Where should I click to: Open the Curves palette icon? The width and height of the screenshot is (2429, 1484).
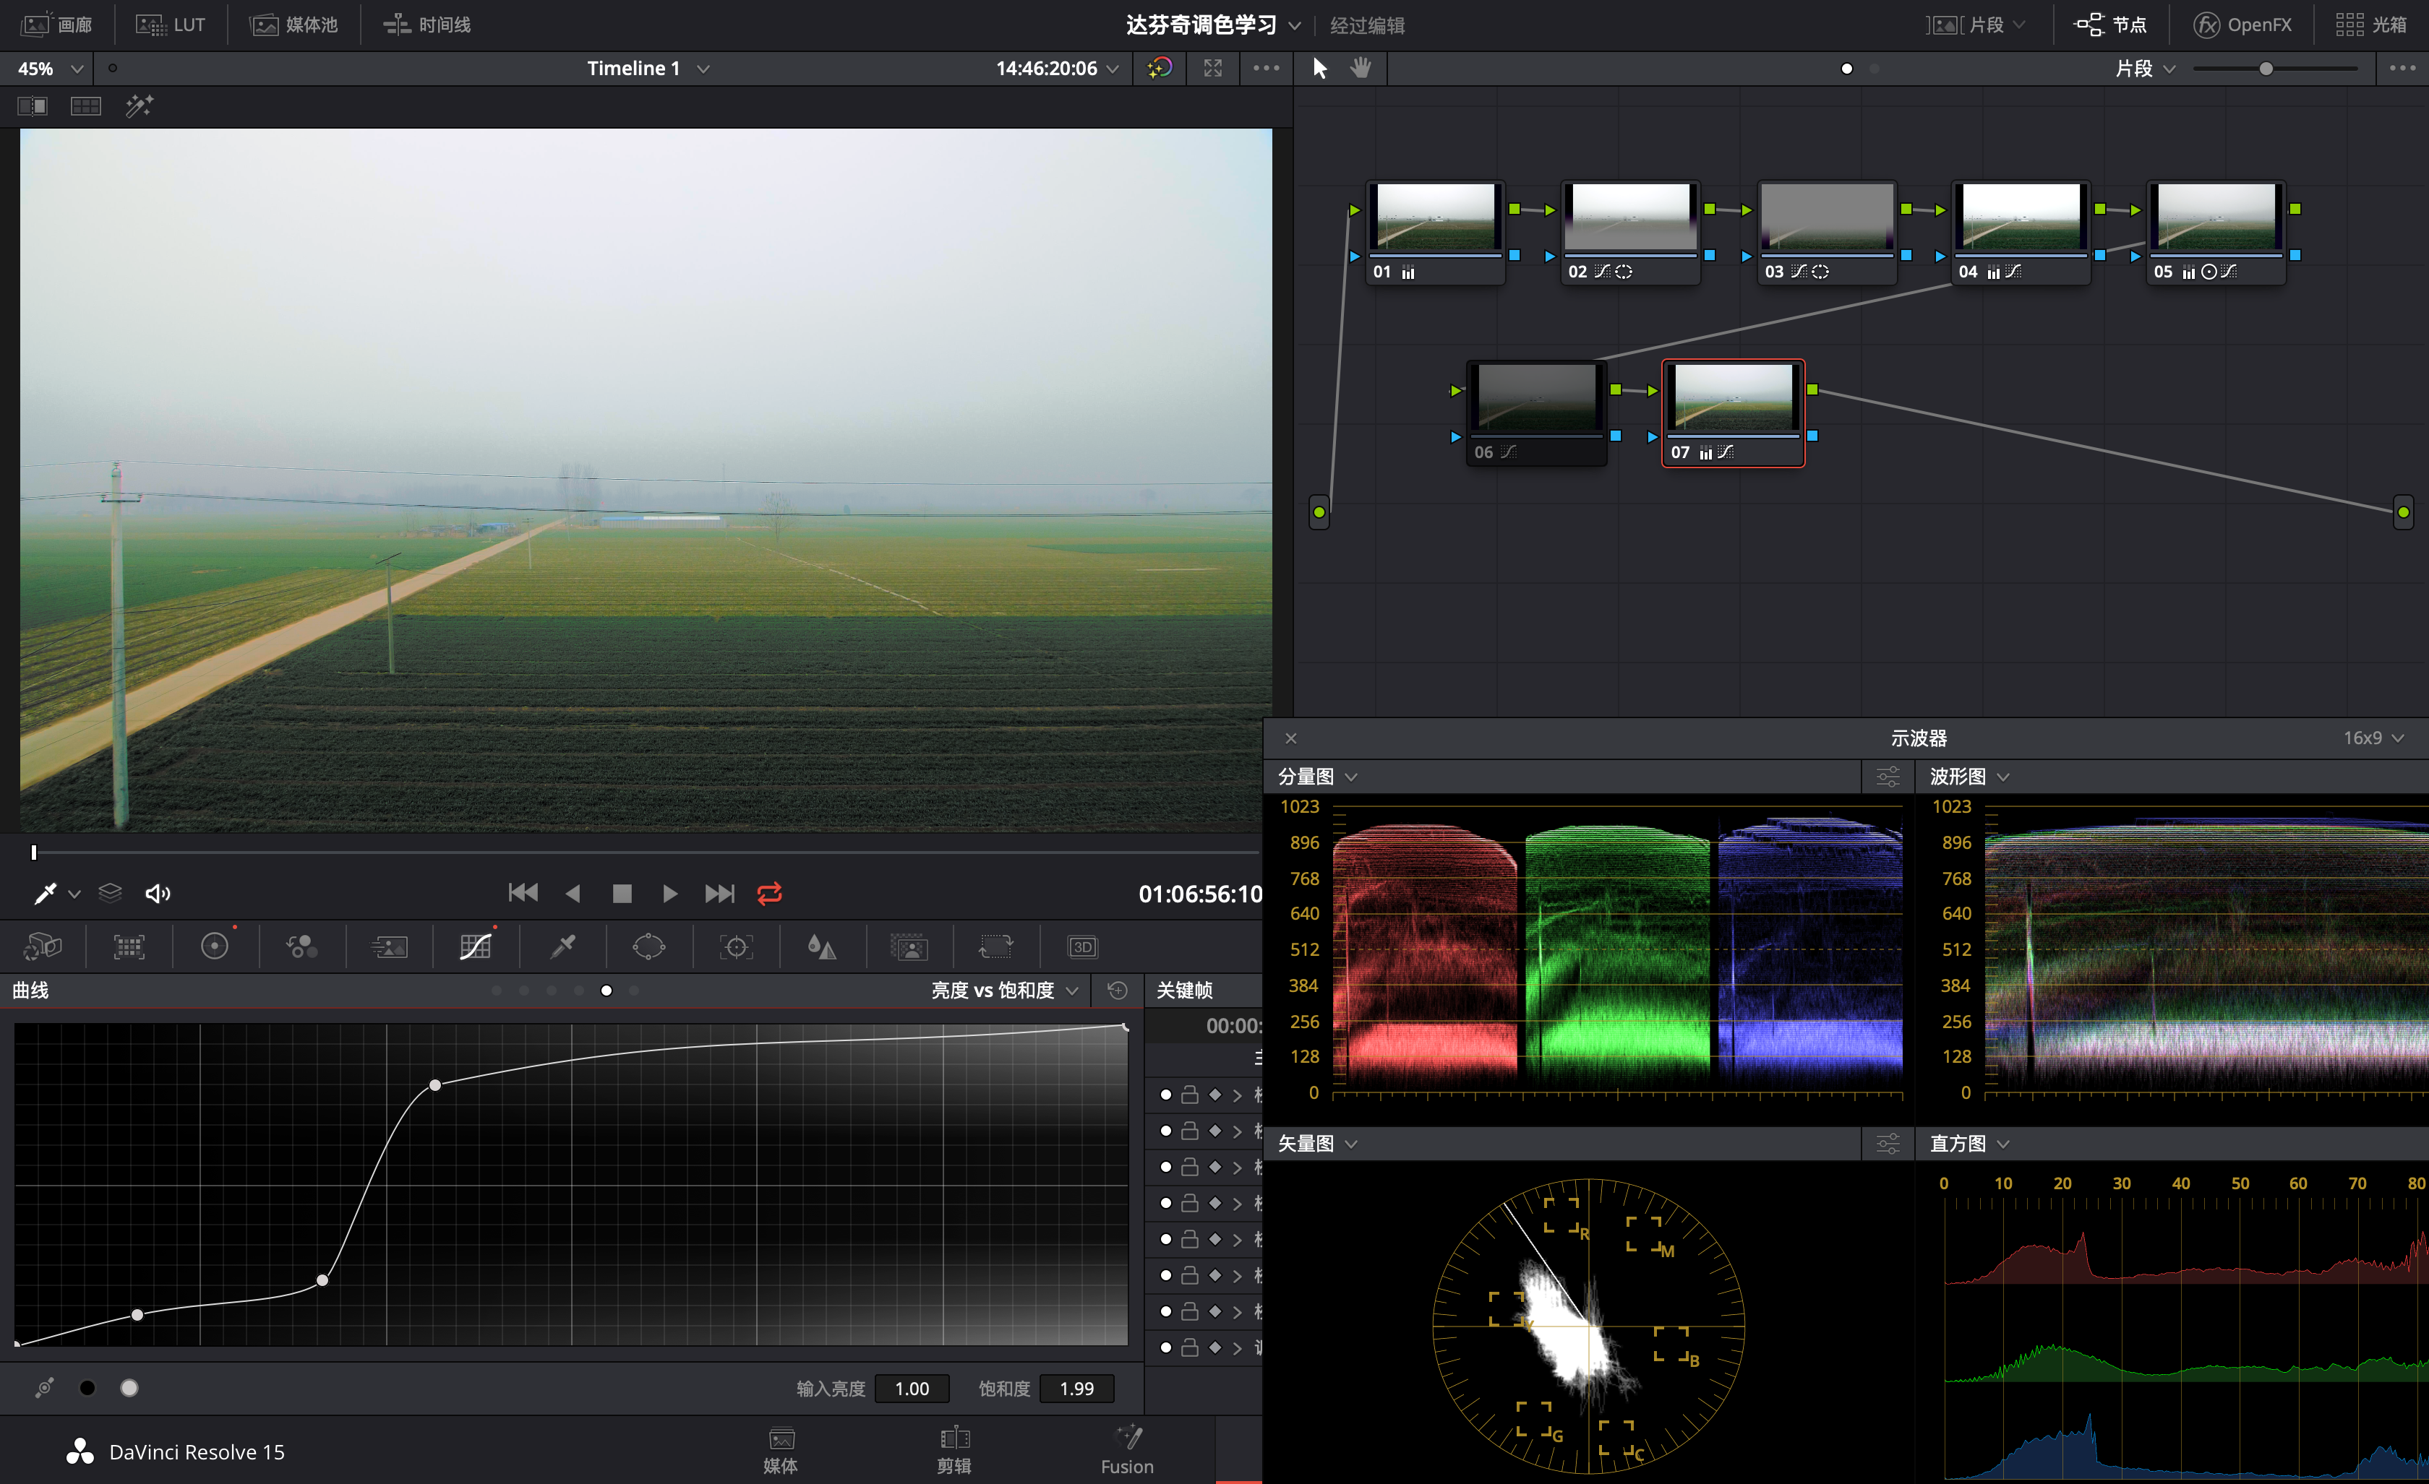click(475, 947)
